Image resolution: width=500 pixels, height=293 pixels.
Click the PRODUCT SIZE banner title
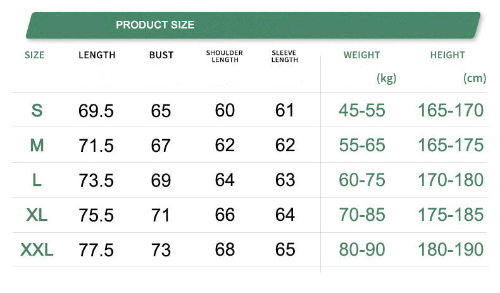pos(155,25)
